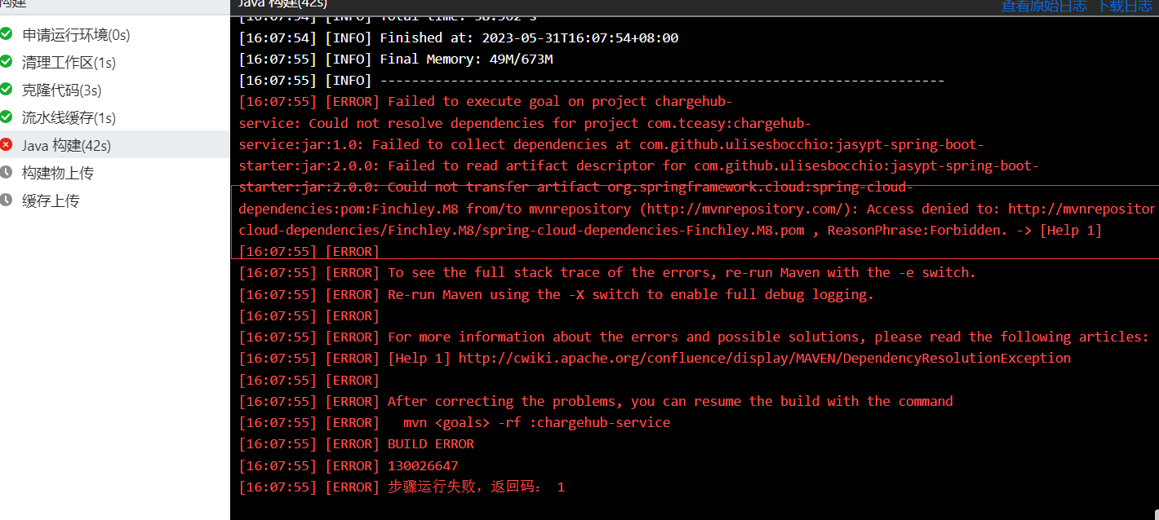Select the failed Java 构建(42s) step
This screenshot has width=1159, height=520.
tap(115, 145)
